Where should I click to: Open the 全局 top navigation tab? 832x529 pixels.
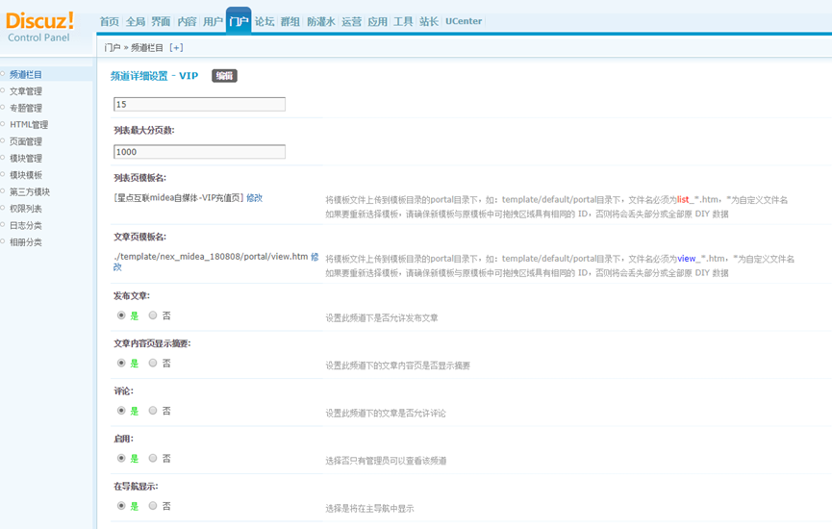(x=136, y=21)
